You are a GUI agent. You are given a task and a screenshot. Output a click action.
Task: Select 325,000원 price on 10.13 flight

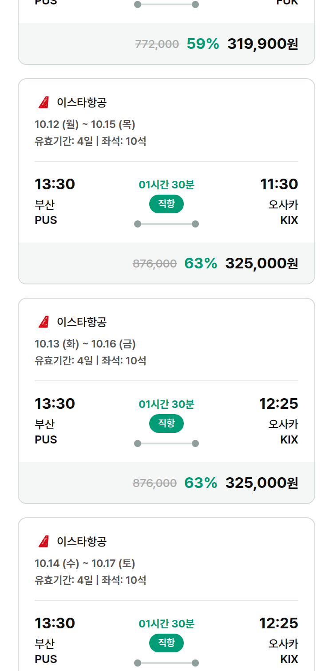coord(262,483)
